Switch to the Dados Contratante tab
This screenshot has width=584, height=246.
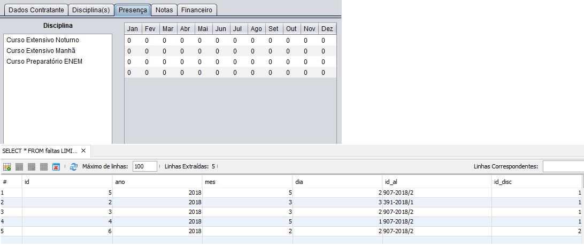tap(36, 10)
